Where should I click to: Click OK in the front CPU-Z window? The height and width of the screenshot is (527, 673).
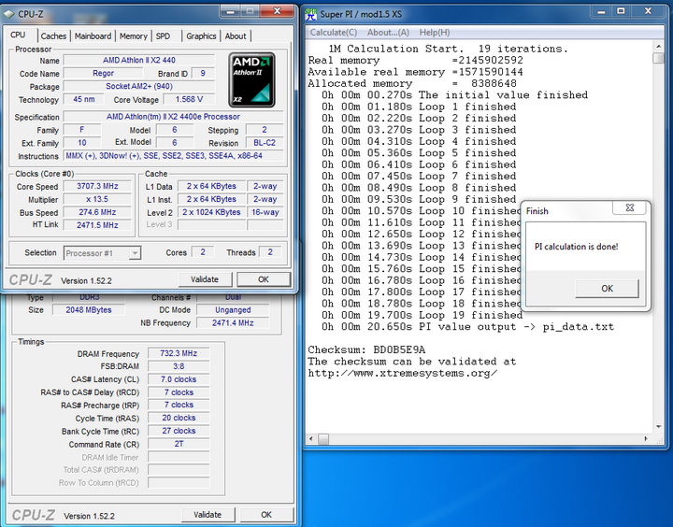[x=264, y=279]
